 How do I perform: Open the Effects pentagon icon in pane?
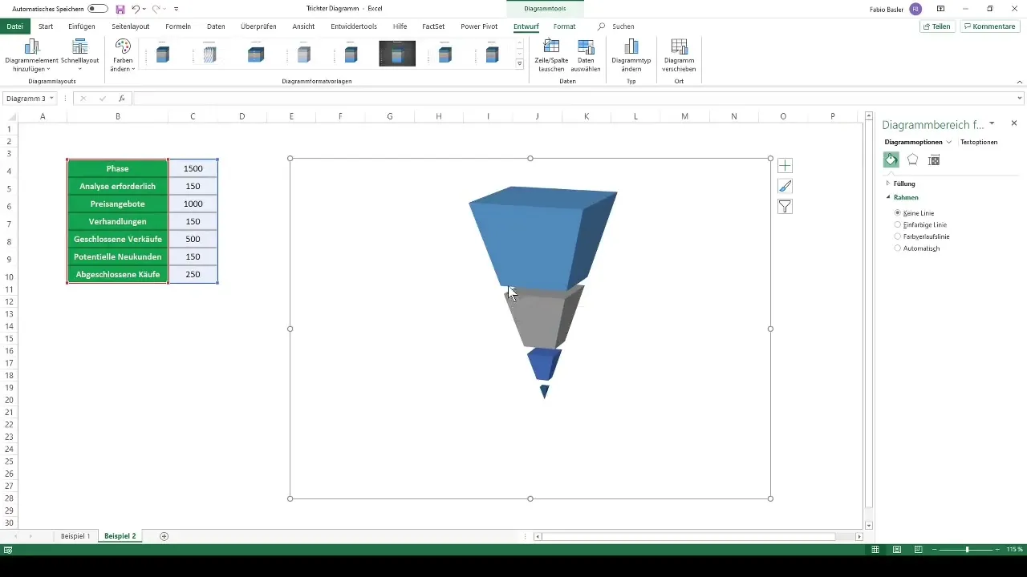click(x=912, y=159)
